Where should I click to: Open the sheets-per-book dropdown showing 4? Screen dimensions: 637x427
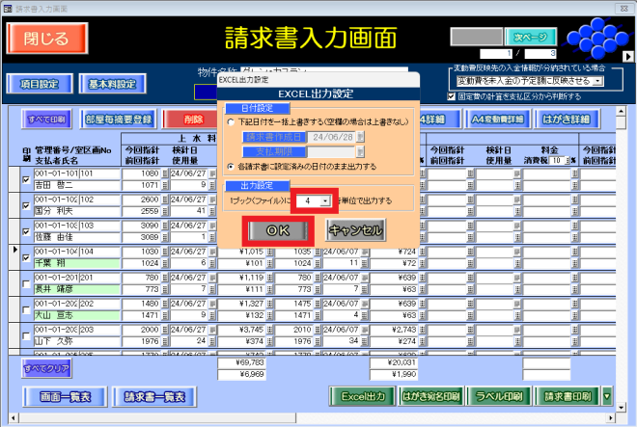point(325,201)
